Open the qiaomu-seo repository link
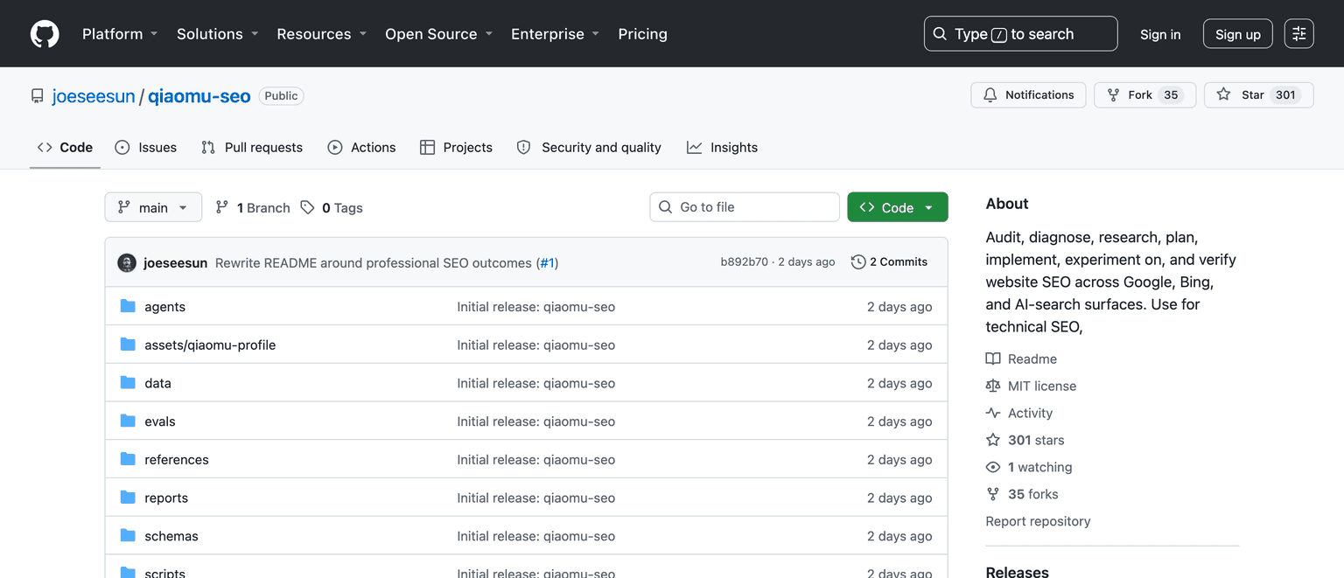 pyautogui.click(x=199, y=96)
